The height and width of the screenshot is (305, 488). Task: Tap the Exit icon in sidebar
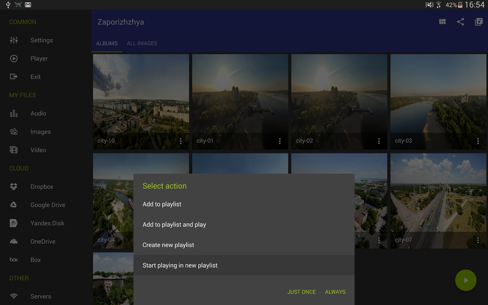pyautogui.click(x=14, y=77)
